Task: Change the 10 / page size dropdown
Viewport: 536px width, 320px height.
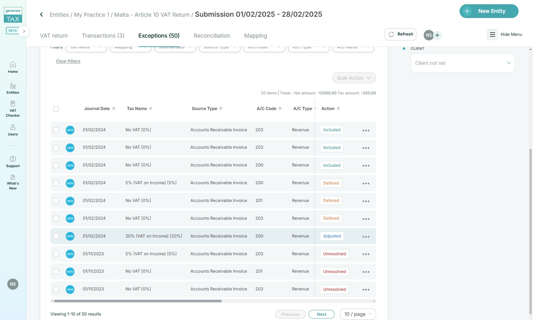Action: point(358,314)
